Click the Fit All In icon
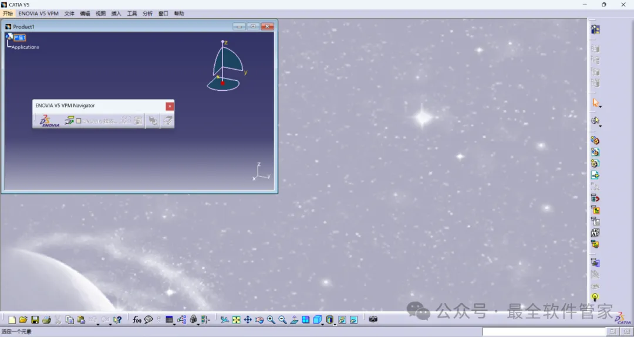634x337 pixels. [x=236, y=319]
